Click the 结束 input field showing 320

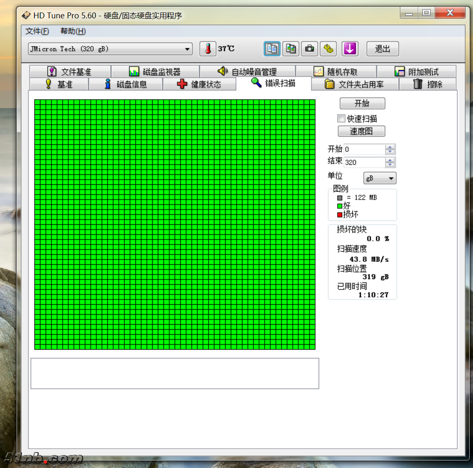coord(364,162)
